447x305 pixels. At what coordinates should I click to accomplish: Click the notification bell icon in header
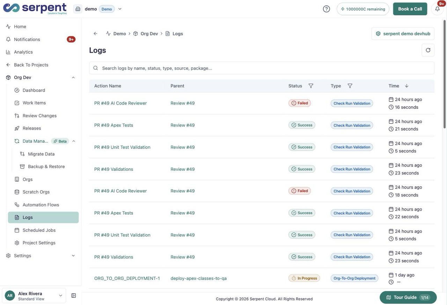coord(437,9)
